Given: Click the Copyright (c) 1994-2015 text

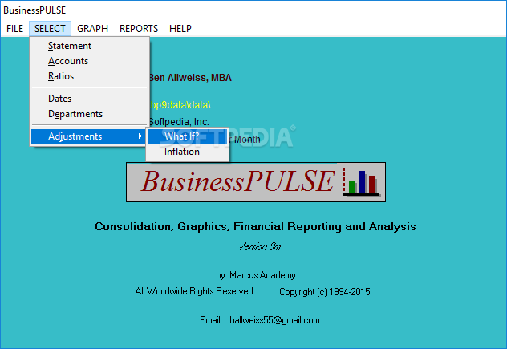Looking at the screenshot, I should [x=325, y=292].
